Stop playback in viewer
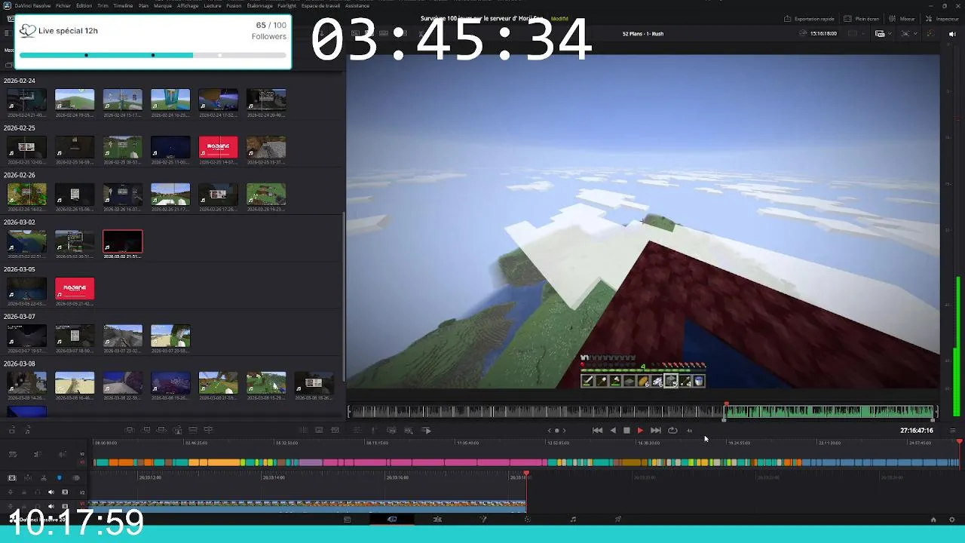The width and height of the screenshot is (965, 543). coord(626,431)
